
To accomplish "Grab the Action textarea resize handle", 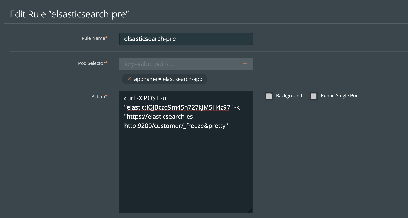I will tap(251, 211).
